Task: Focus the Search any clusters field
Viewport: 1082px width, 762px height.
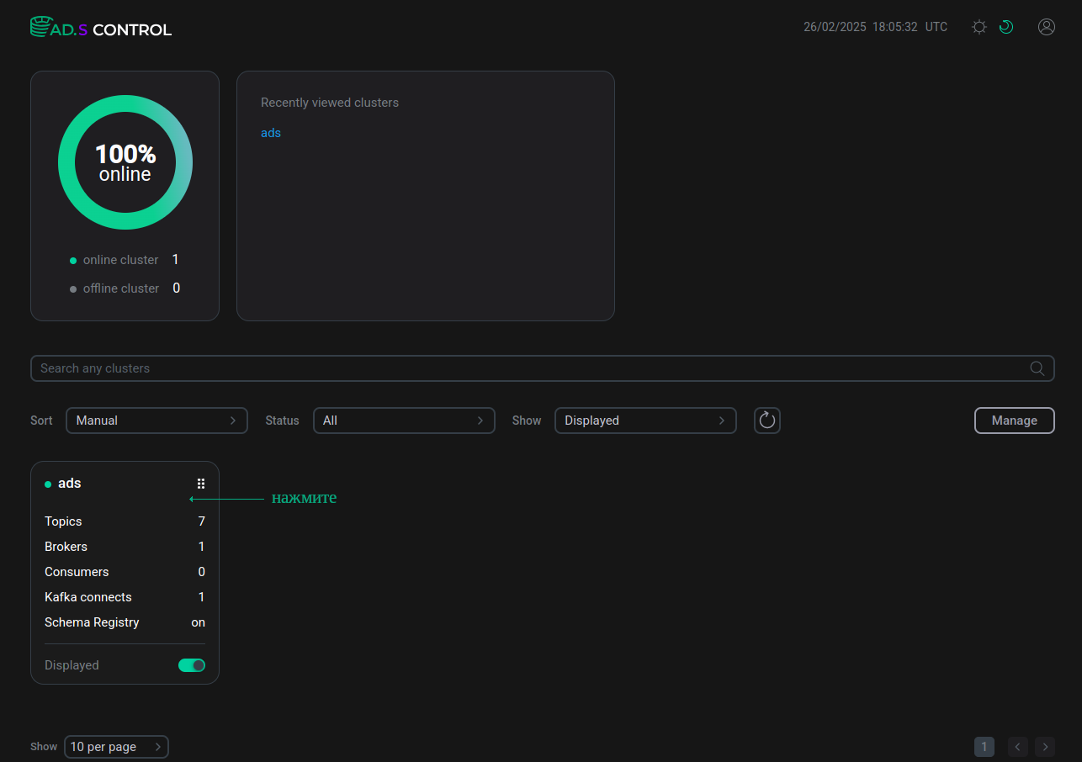Action: pos(542,368)
